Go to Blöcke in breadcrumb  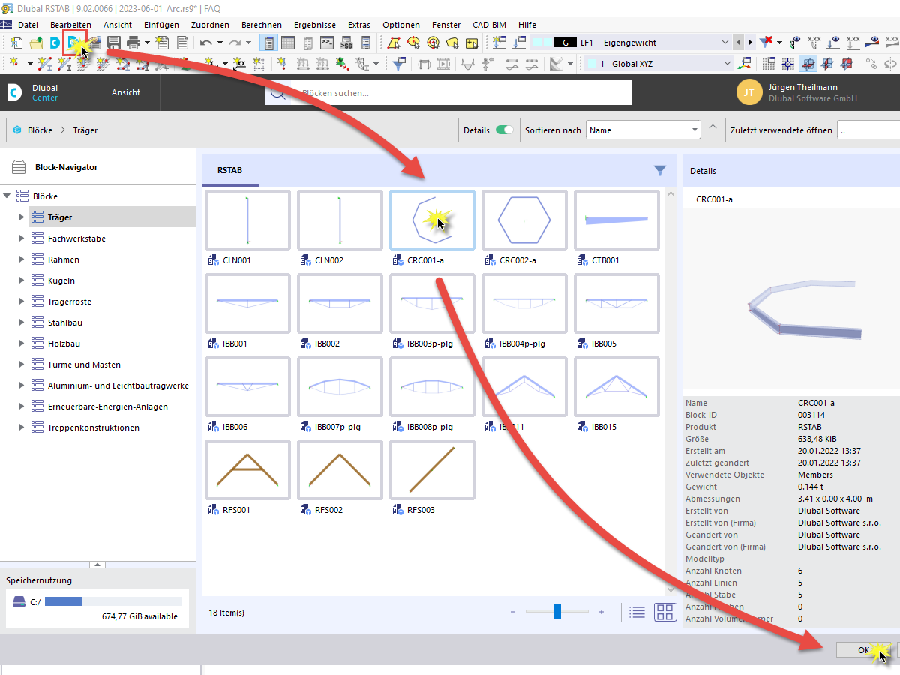40,130
